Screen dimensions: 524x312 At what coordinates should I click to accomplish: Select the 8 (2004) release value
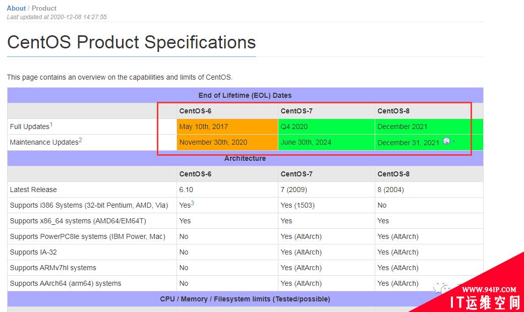coord(391,190)
